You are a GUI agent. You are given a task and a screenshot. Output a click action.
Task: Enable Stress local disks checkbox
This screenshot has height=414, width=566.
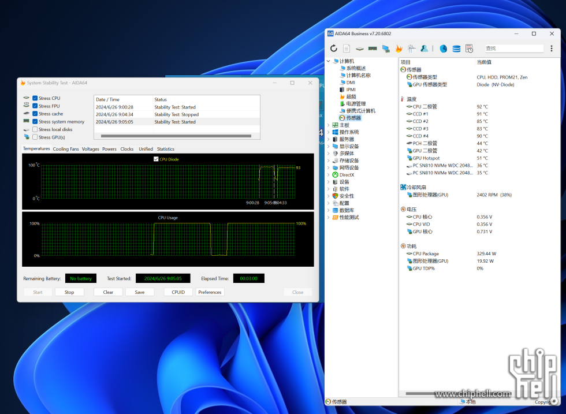coord(35,129)
